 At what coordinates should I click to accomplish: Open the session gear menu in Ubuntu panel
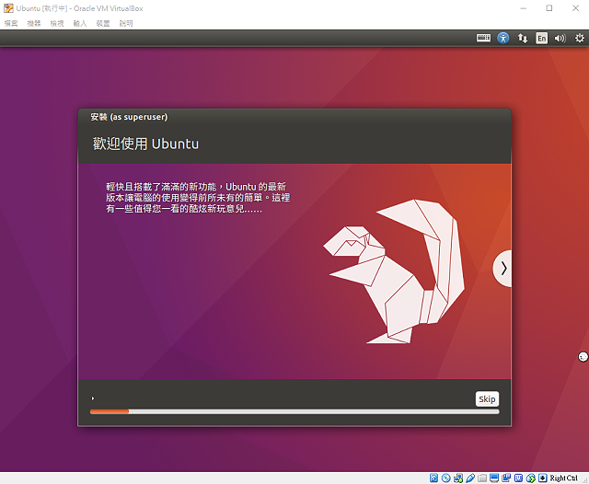coord(580,38)
